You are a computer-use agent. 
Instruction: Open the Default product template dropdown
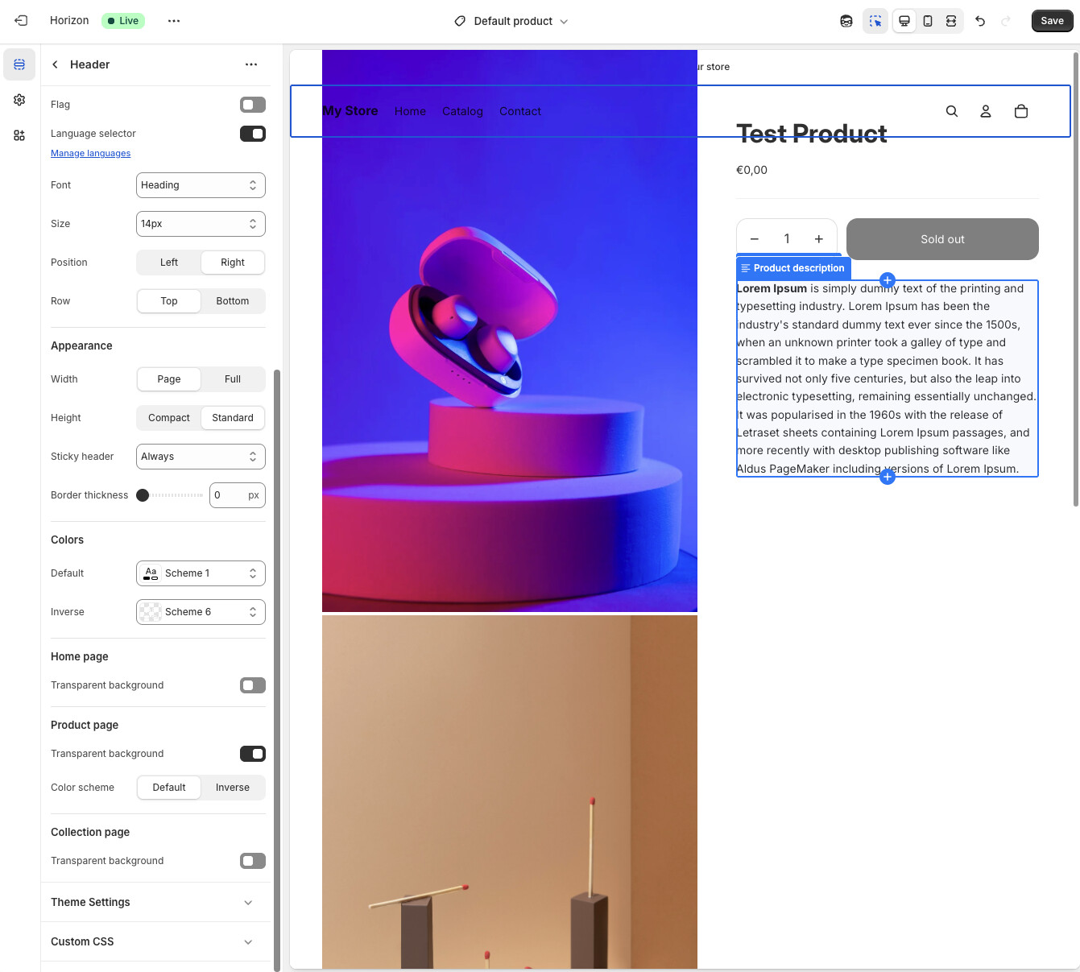pyautogui.click(x=511, y=21)
